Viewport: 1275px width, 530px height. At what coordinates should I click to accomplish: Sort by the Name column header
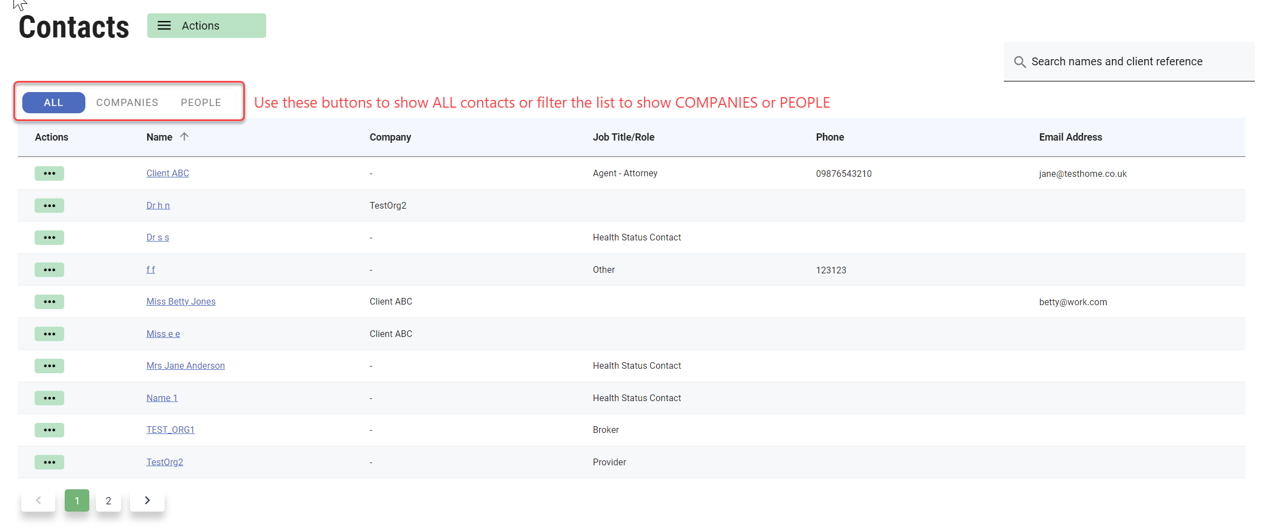[160, 137]
